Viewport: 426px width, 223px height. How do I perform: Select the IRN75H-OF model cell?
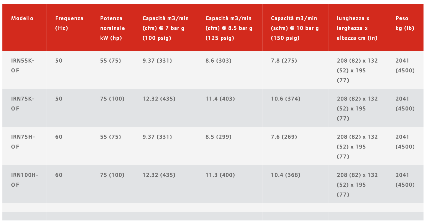point(23,142)
